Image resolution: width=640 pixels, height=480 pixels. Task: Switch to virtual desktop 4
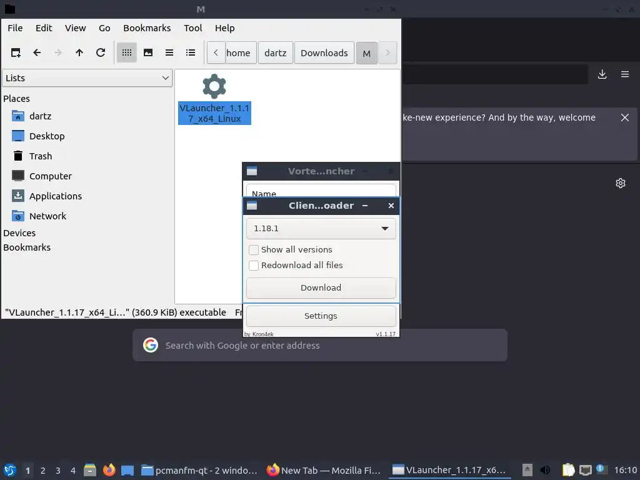click(x=73, y=470)
